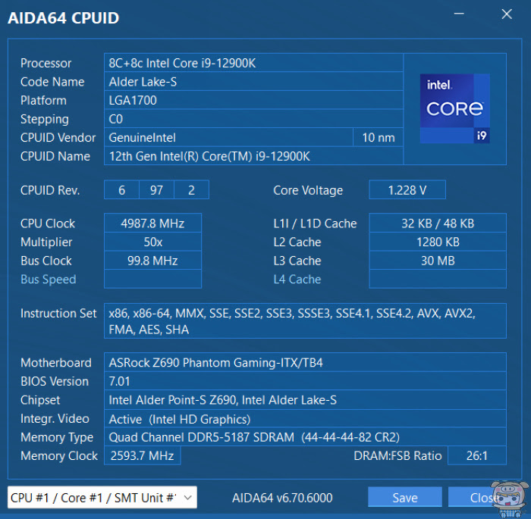Click the CPUID Vendor value GenuineIntel
Image resolution: width=531 pixels, height=519 pixels.
coord(228,137)
